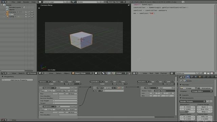
Task: Click the Lamp object icon in outliner
Action: (7, 17)
